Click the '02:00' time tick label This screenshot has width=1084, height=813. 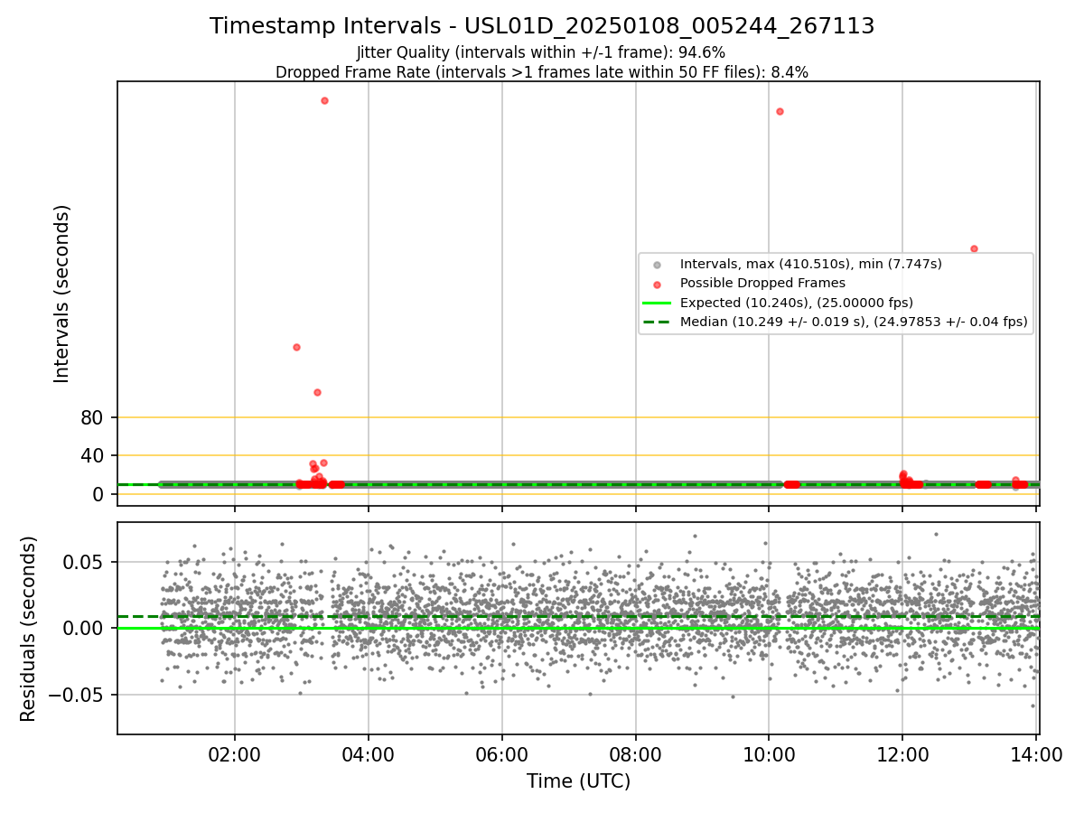235,754
